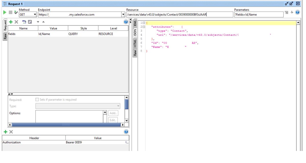Click the horizontal scrollbar in the parameter details panel
Image resolution: width=306 pixels, height=163 pixels.
[x=66, y=125]
